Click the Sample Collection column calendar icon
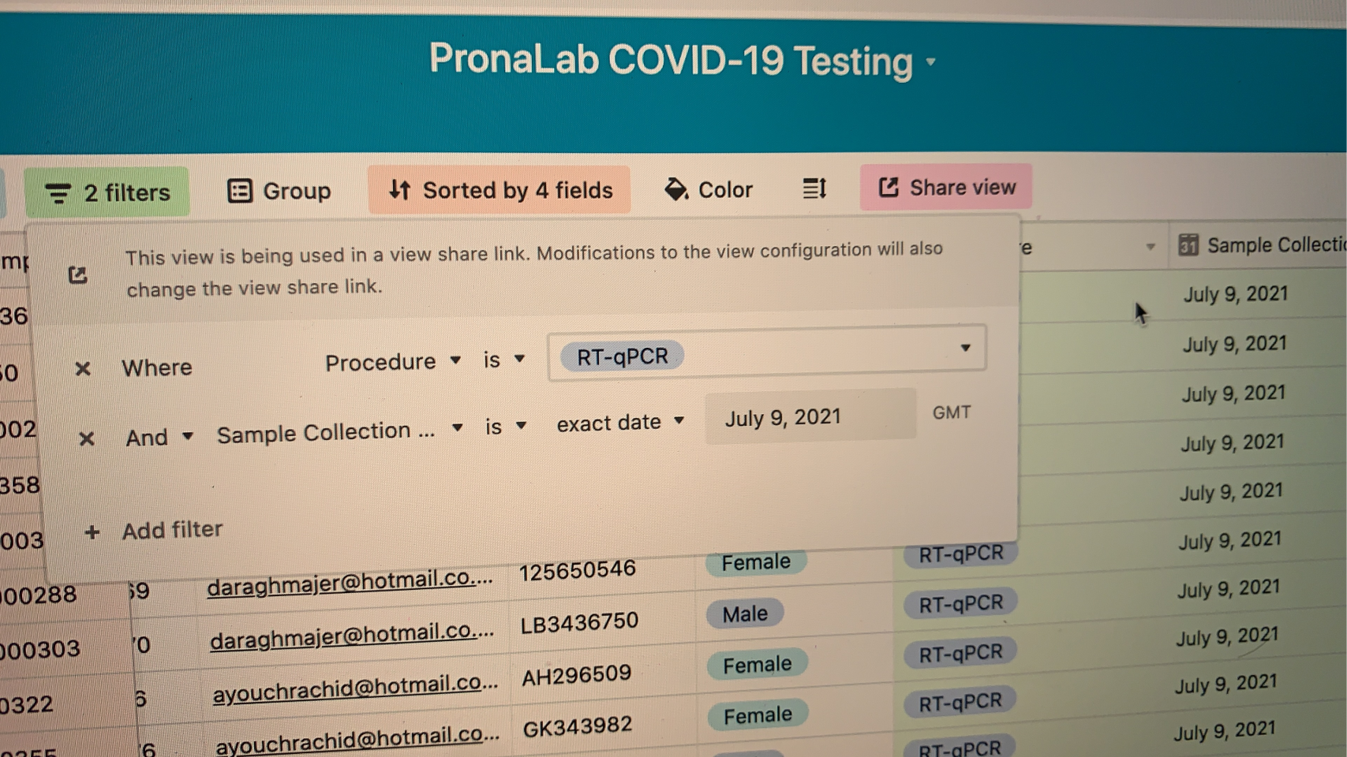 tap(1188, 245)
